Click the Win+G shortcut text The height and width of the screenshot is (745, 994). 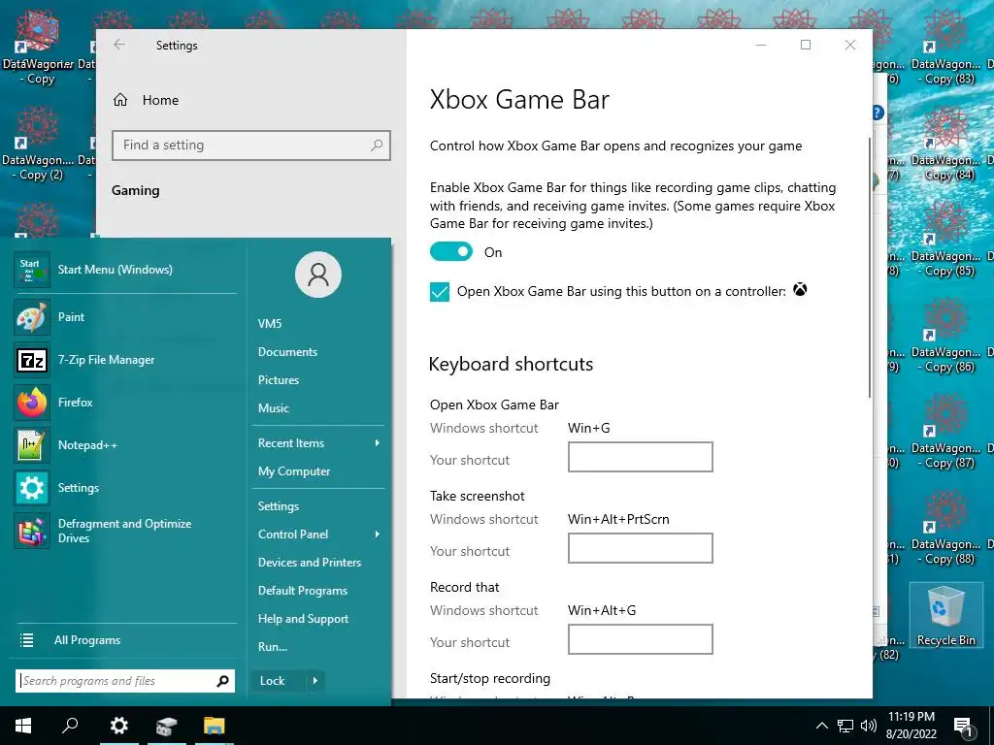click(x=589, y=428)
